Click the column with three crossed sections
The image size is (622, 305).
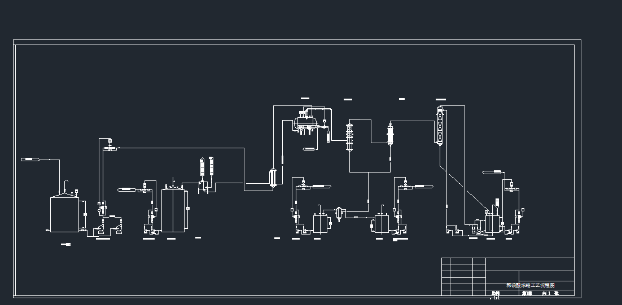[349, 136]
